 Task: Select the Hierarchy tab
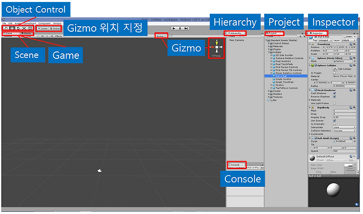pos(235,33)
